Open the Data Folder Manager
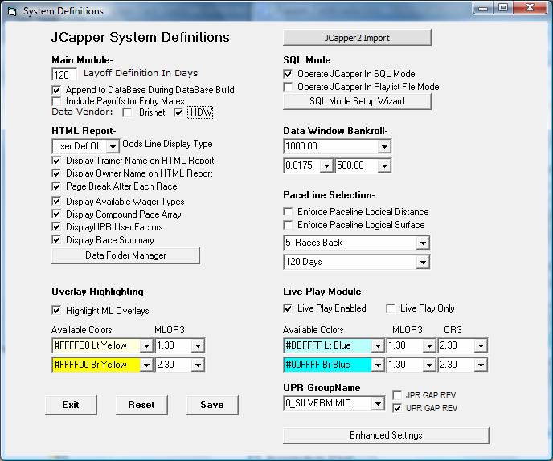The image size is (553, 461). [x=125, y=255]
